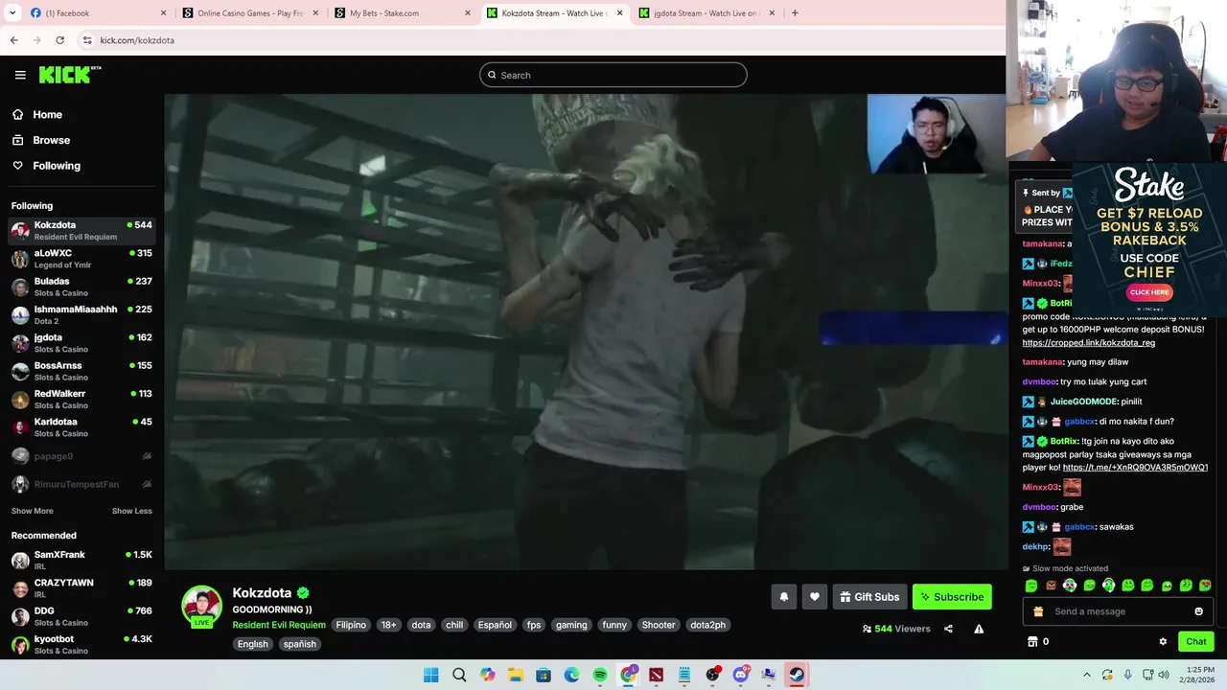Insert the heart-eyes green emote

1205,586
